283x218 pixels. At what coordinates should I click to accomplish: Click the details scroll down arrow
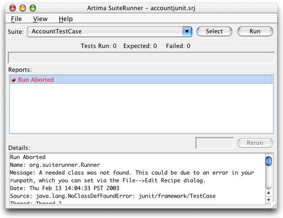[268, 200]
